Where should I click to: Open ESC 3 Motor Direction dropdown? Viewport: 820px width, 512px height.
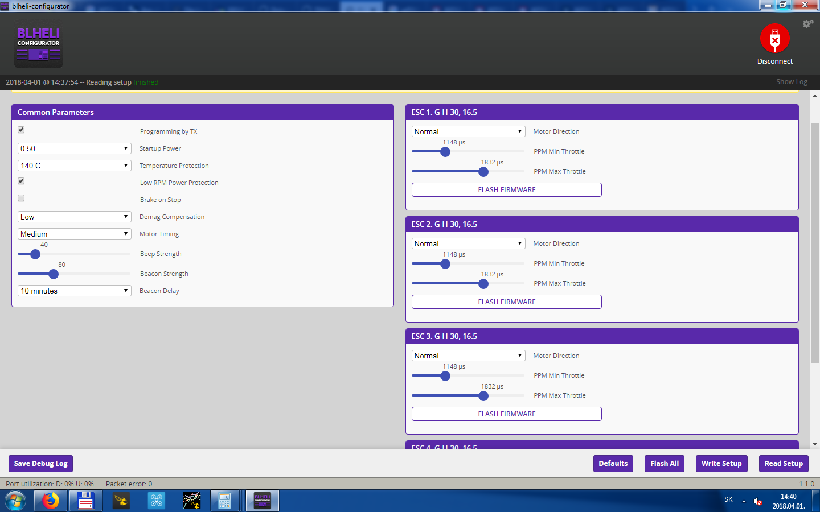pyautogui.click(x=469, y=356)
